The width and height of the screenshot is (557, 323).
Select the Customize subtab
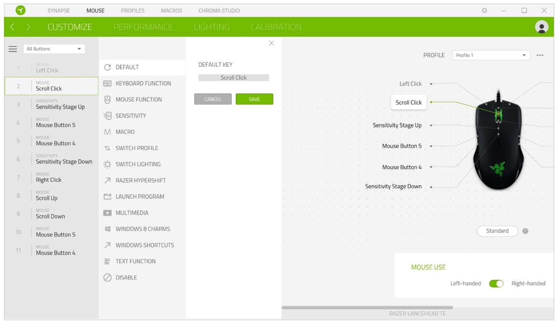pos(70,27)
